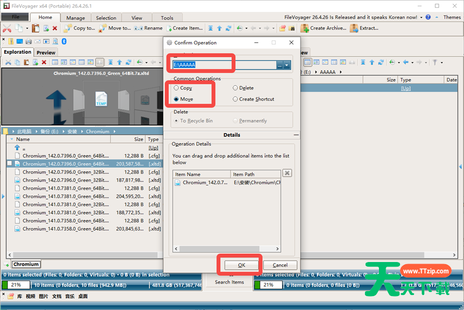Click the horizontal scrollbar of the operation items list
This screenshot has height=310, width=464.
[227, 249]
